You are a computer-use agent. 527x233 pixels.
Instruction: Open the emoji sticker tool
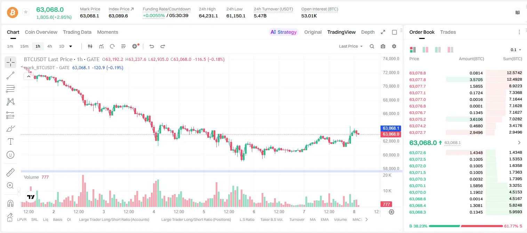(10, 155)
